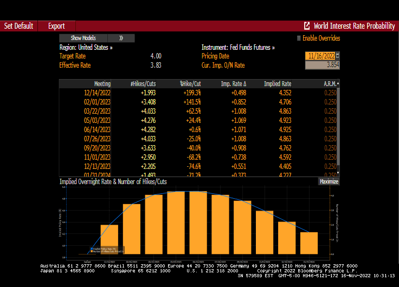Click the double-chevron arrow next to Show Models
The height and width of the screenshot is (287, 399).
click(121, 38)
